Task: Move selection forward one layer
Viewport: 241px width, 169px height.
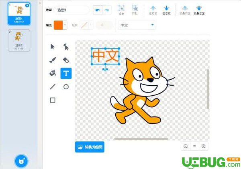Action: coord(153,10)
